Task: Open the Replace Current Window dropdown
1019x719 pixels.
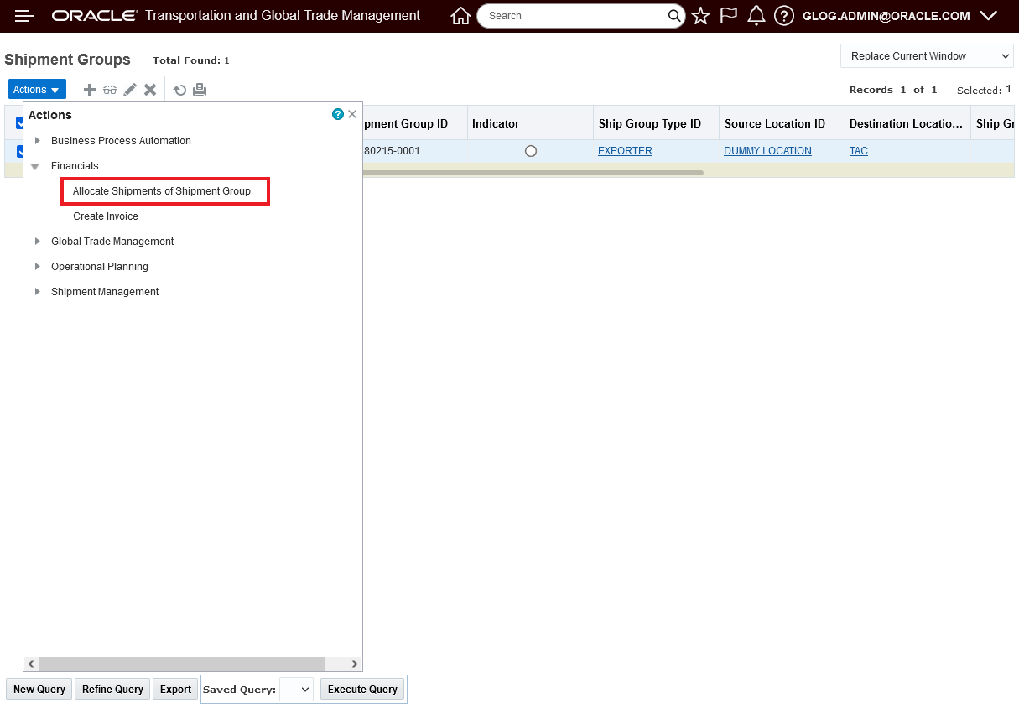Action: (927, 56)
